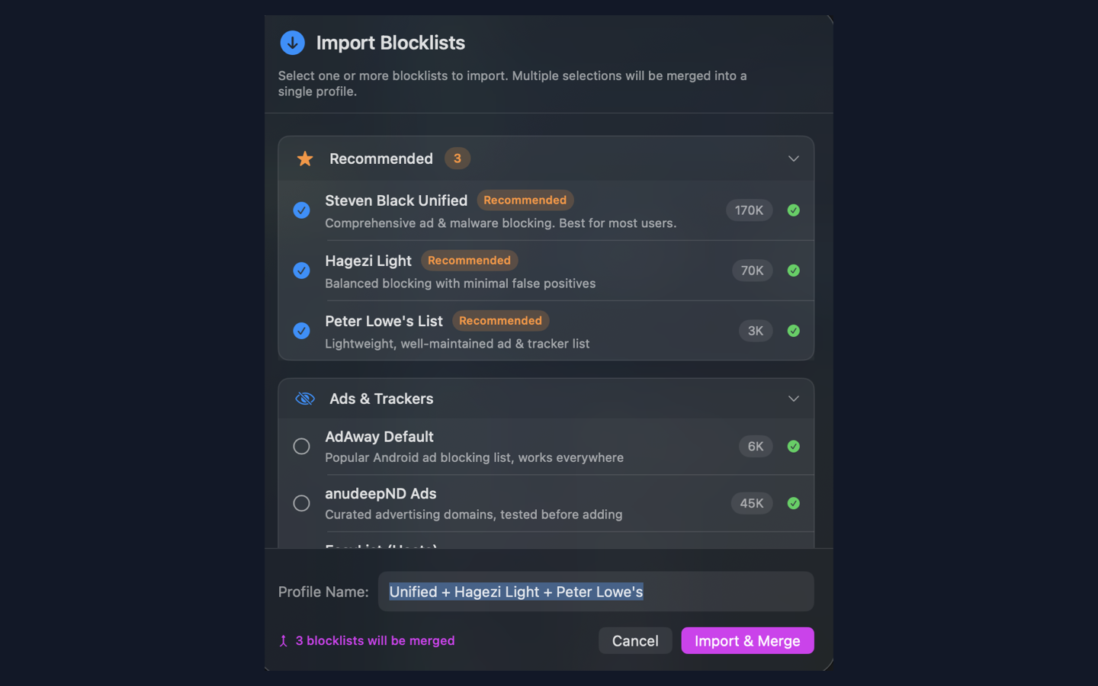Select the anudeepND Ads blocklist

(302, 503)
